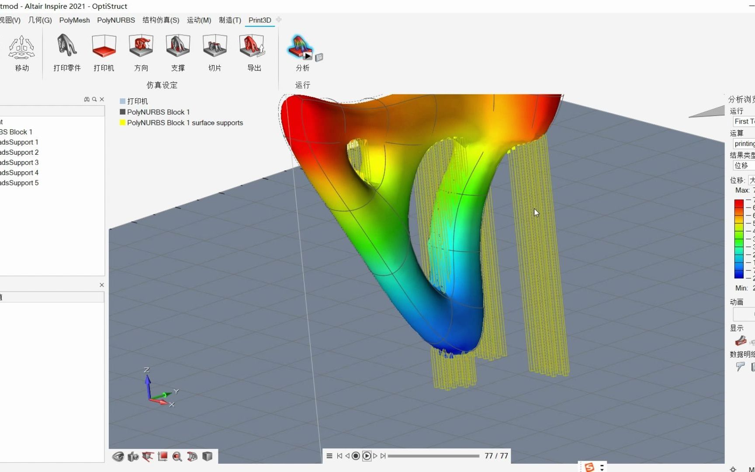Click the magnifier search icon in model browser
The height and width of the screenshot is (472, 755).
click(x=94, y=100)
